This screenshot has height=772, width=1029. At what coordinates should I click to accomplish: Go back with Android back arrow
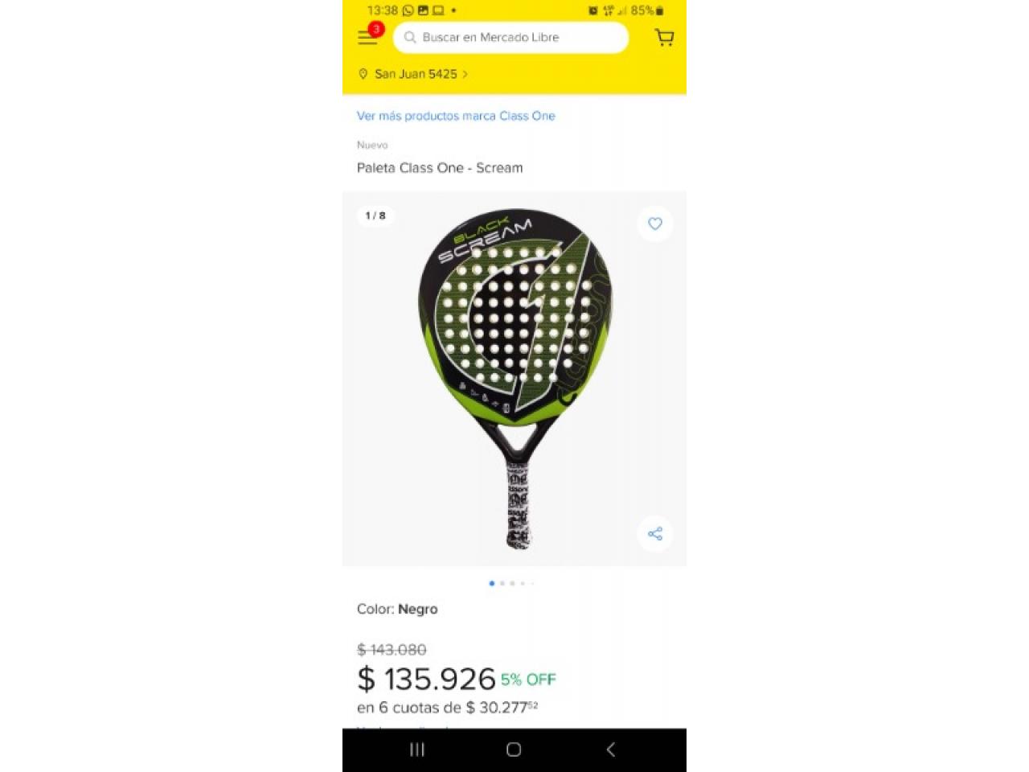611,749
